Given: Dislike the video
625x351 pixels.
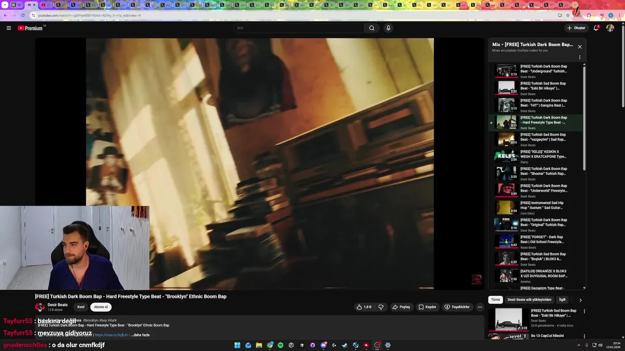Looking at the screenshot, I should pos(381,307).
